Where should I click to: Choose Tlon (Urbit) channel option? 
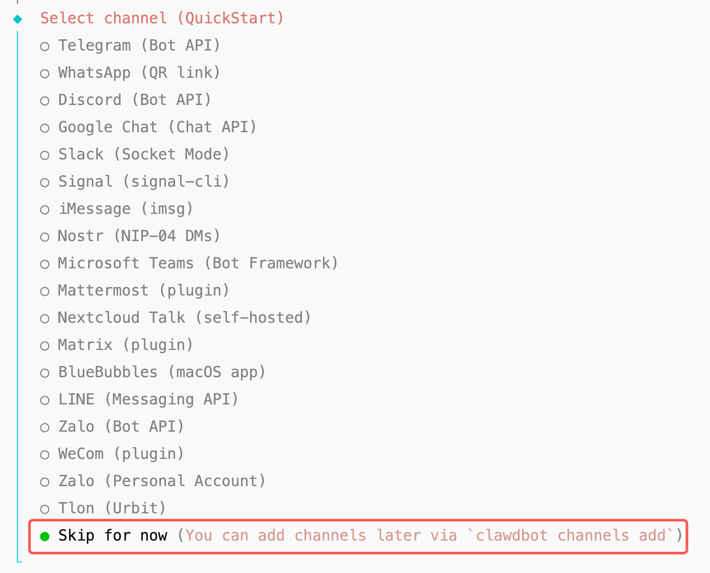(45, 509)
